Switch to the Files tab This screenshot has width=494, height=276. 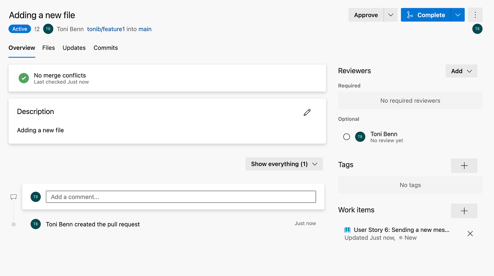49,48
